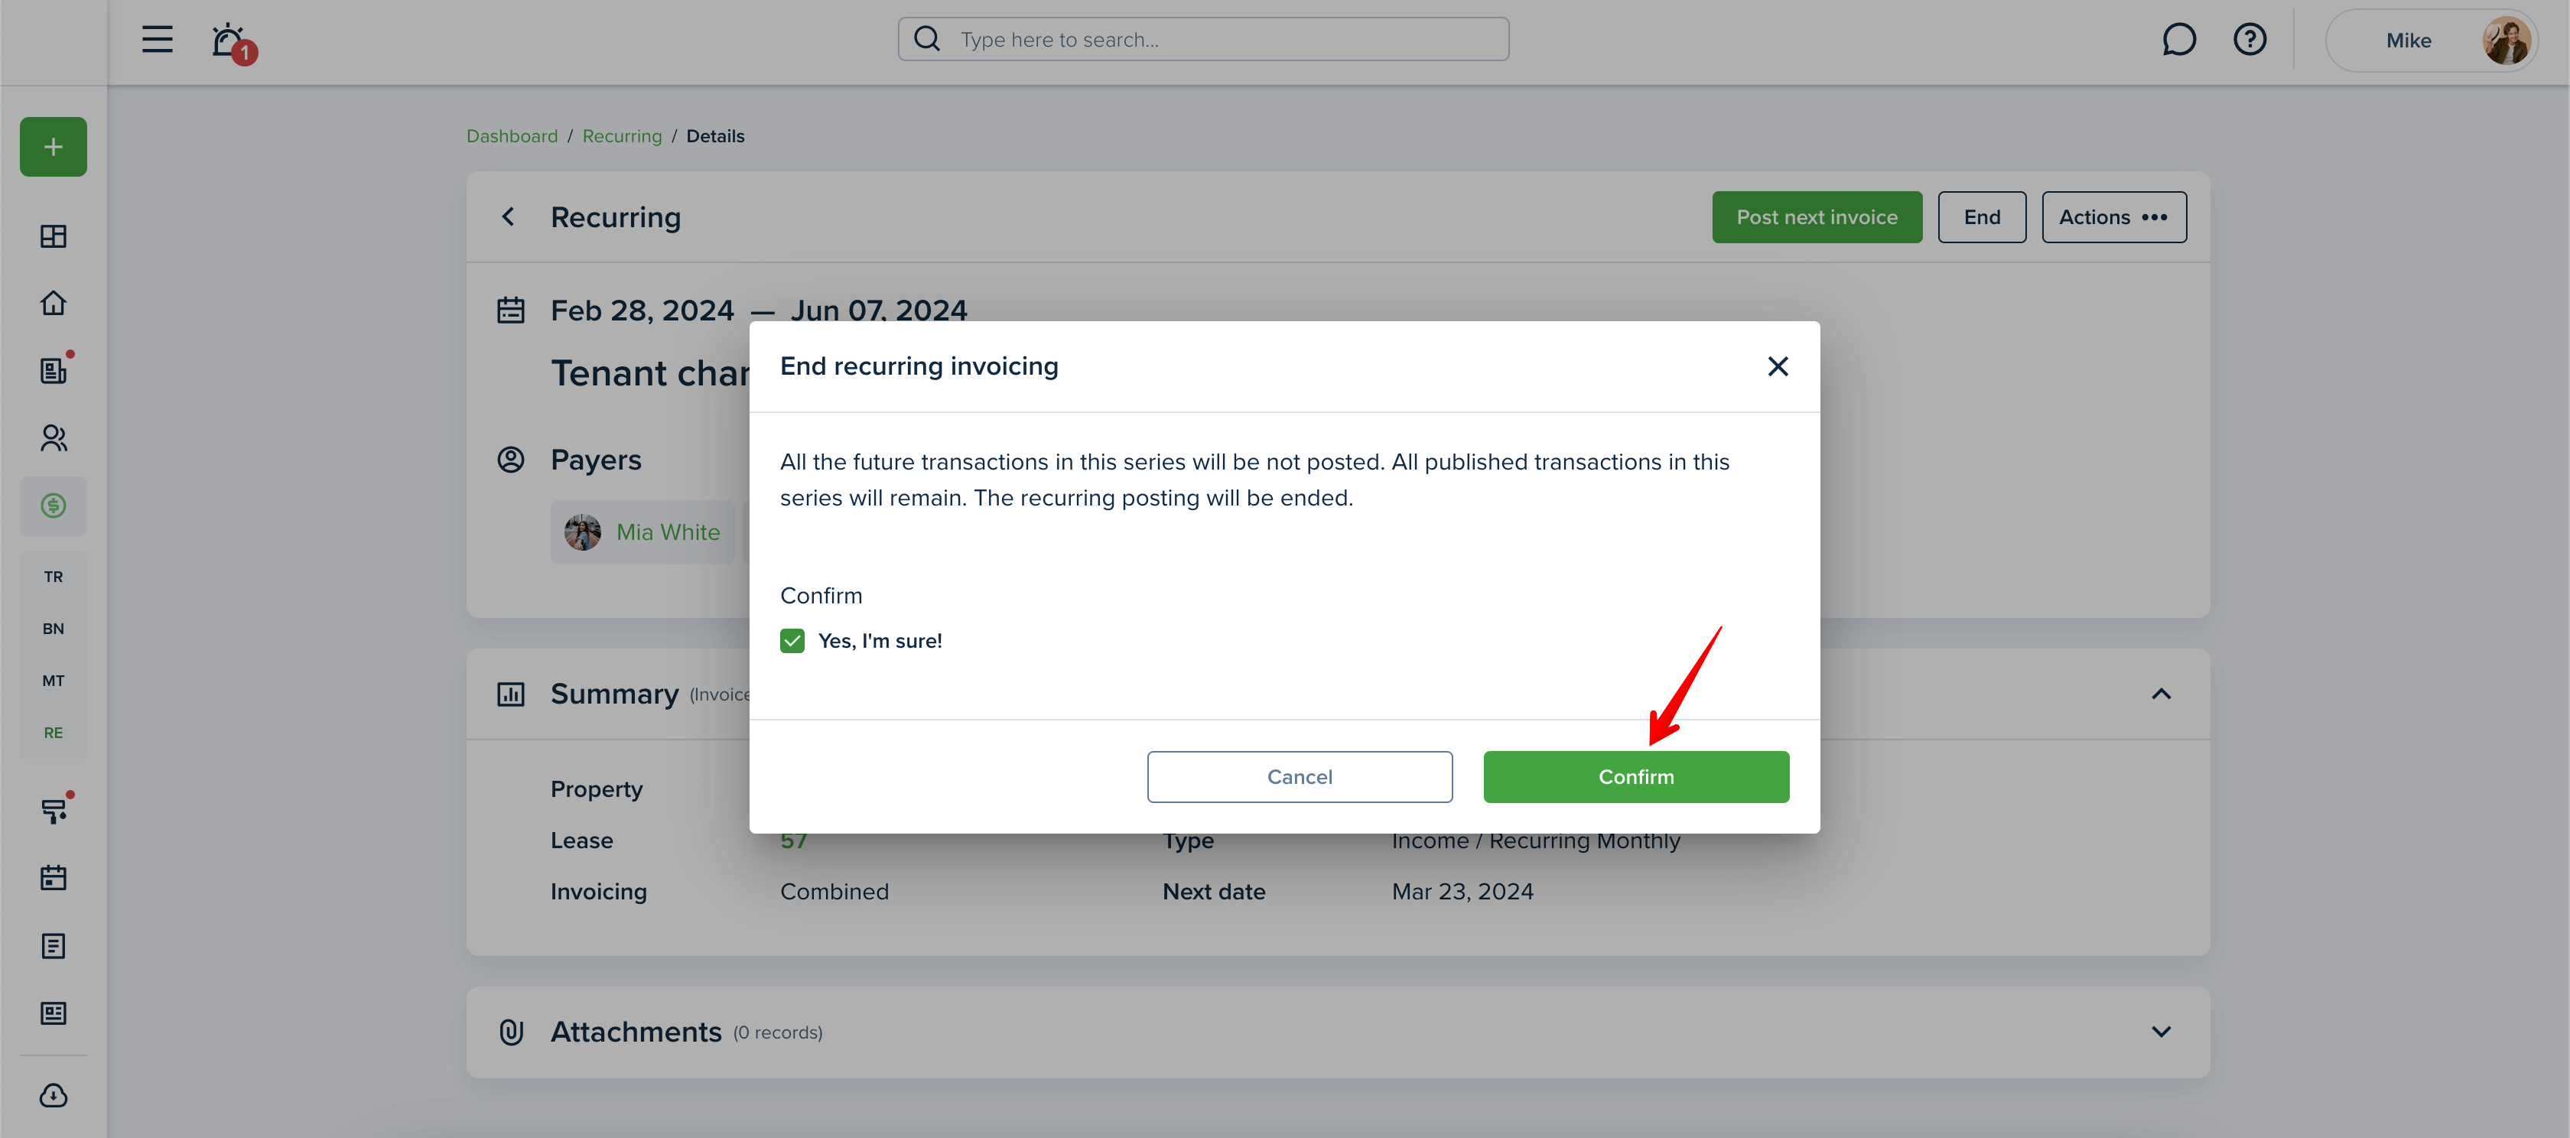This screenshot has width=2570, height=1138.
Task: Go to Recurring breadcrumb link
Action: (622, 135)
